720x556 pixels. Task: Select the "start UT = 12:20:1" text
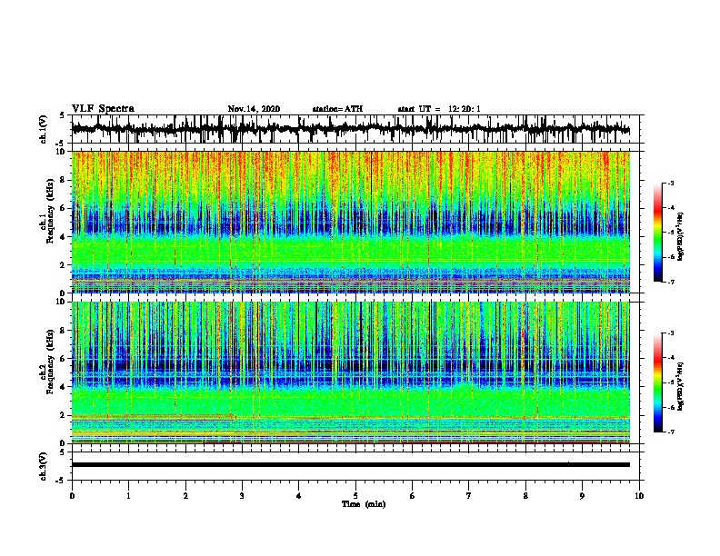(439, 109)
